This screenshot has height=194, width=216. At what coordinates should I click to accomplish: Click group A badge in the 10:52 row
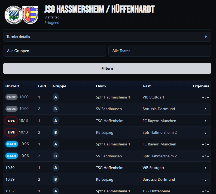click(56, 191)
